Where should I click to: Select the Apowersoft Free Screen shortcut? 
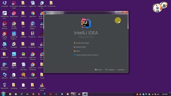pyautogui.click(x=5, y=66)
